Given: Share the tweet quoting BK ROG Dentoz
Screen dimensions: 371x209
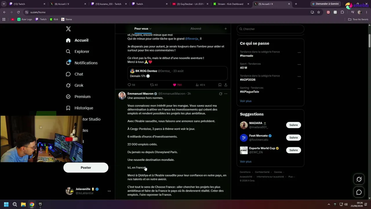Looking at the screenshot, I should point(226,85).
